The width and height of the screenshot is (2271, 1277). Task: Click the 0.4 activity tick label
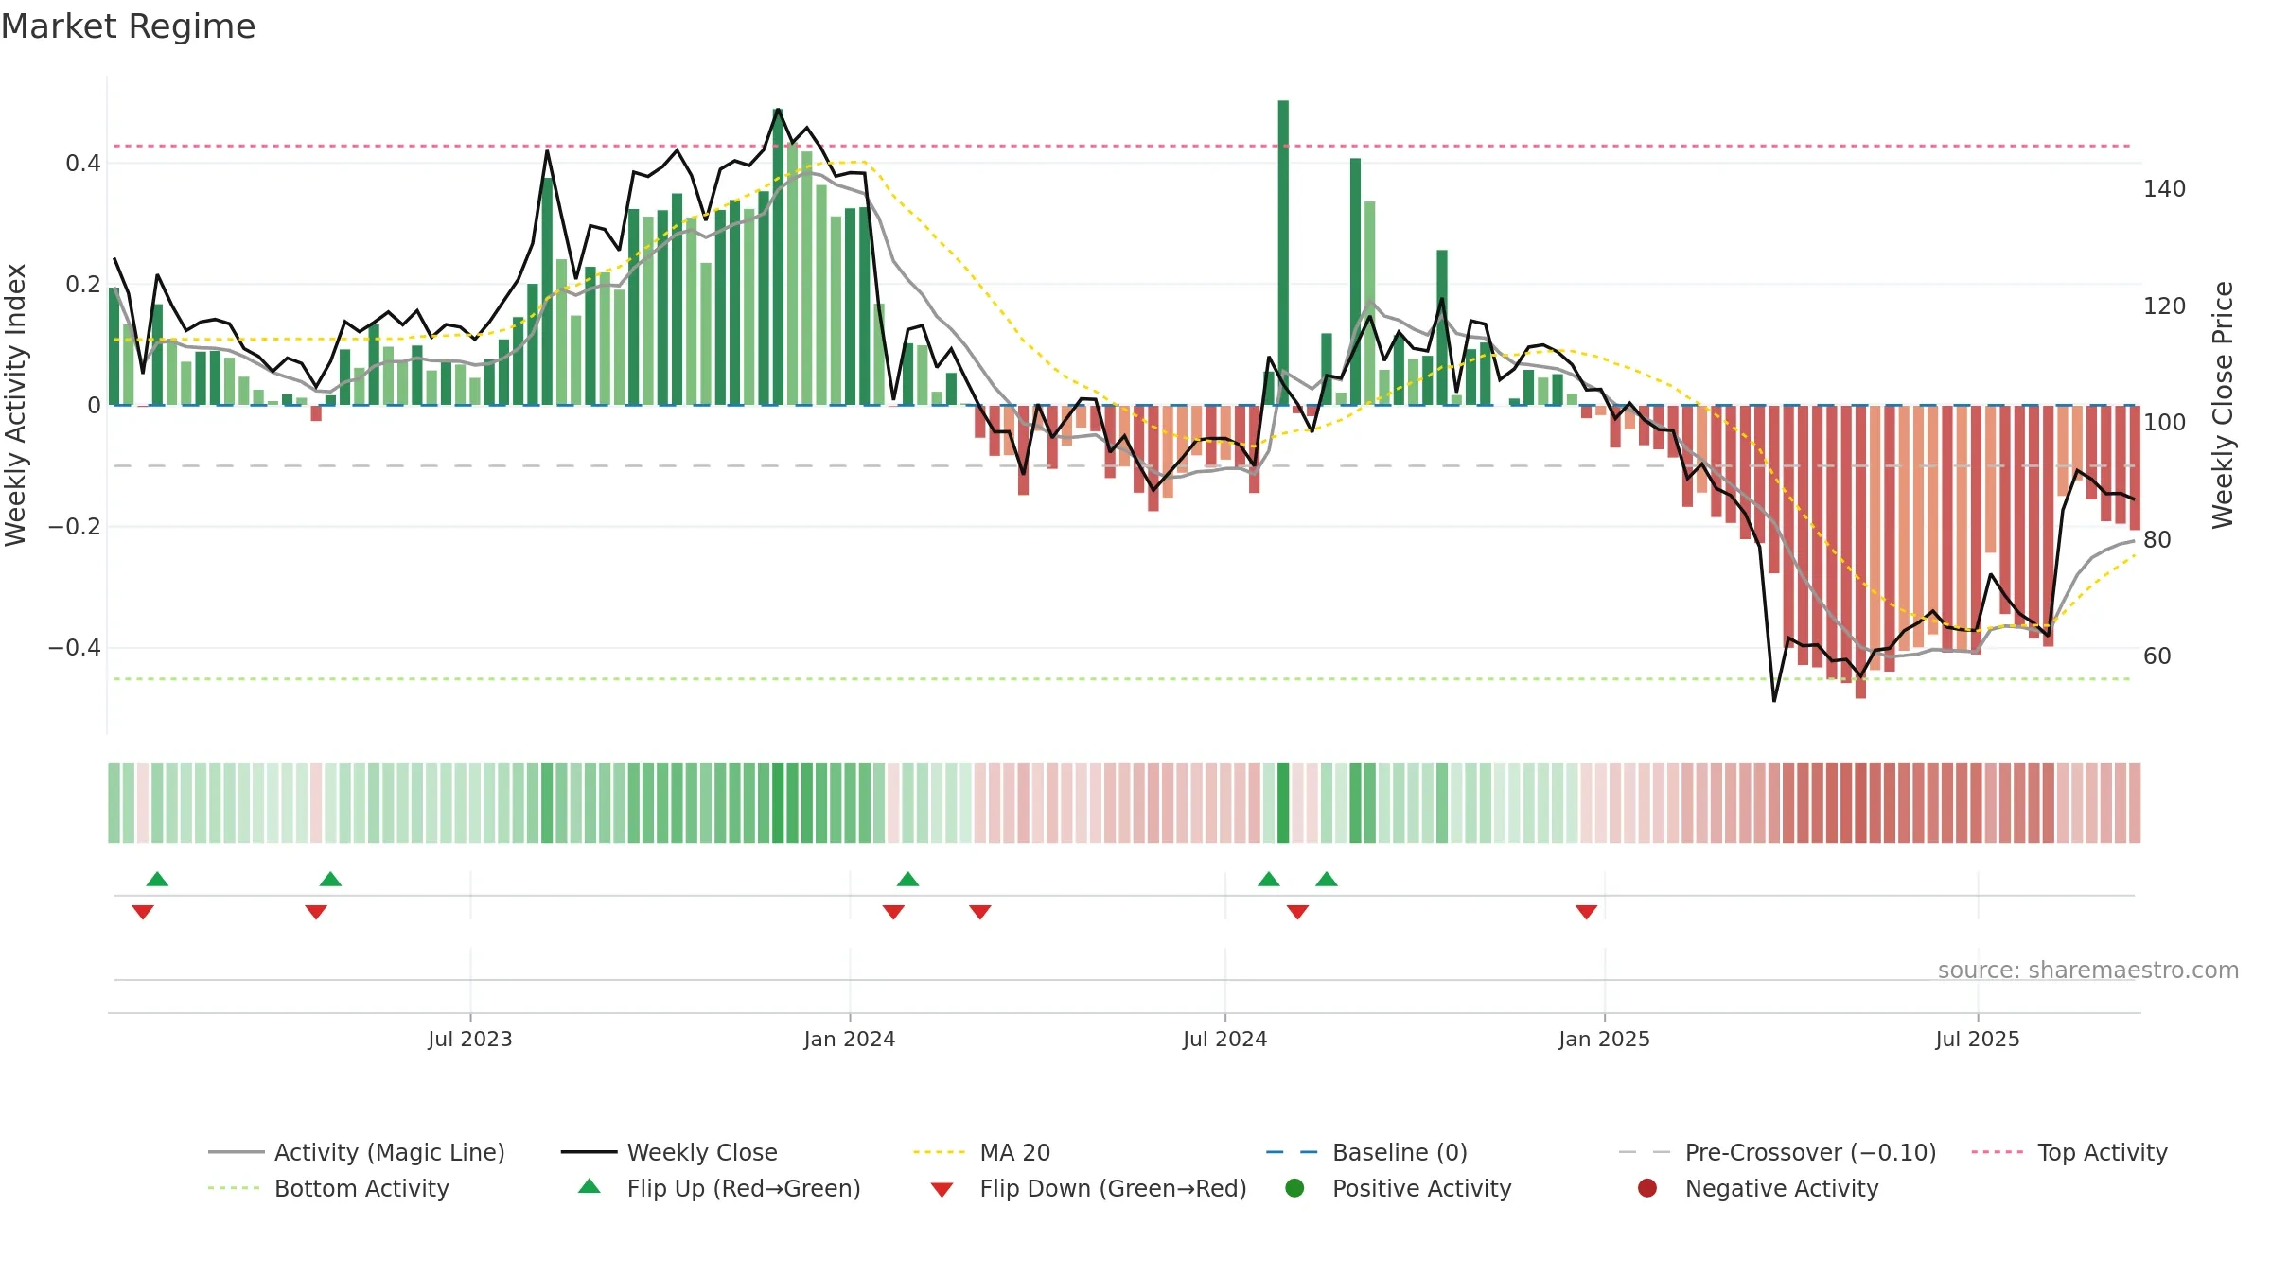click(x=83, y=164)
